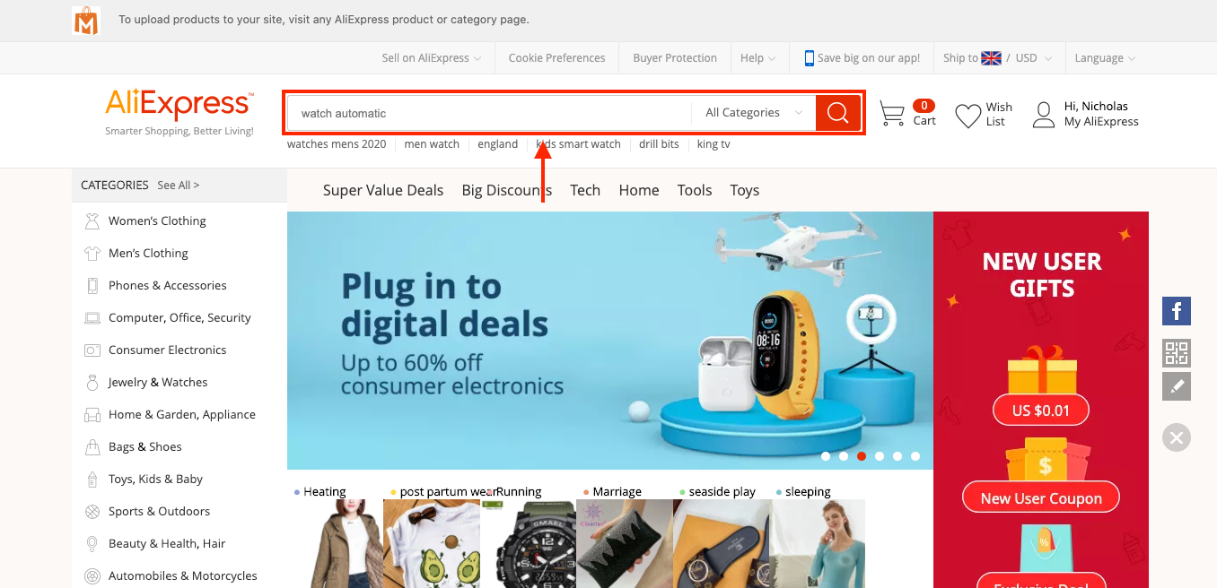Open the Language dropdown
The width and height of the screenshot is (1217, 588).
[x=1105, y=58]
